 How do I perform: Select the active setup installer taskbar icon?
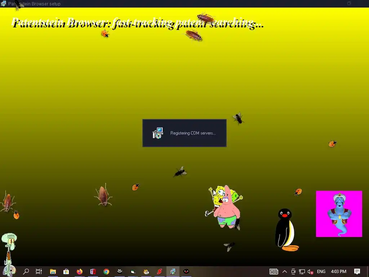[173, 272]
